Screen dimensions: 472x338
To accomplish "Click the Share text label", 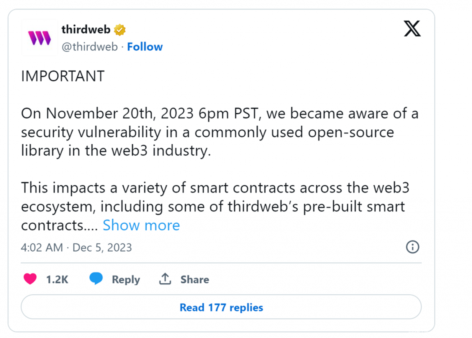I will (195, 279).
